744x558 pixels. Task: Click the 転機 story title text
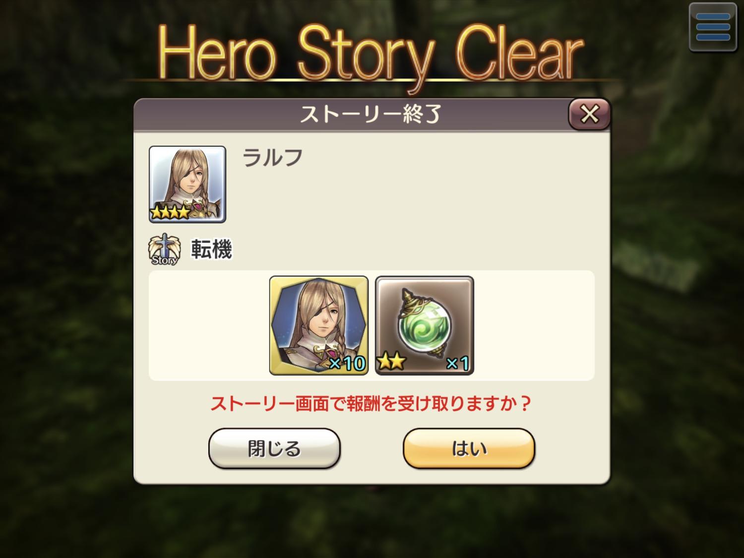[212, 249]
